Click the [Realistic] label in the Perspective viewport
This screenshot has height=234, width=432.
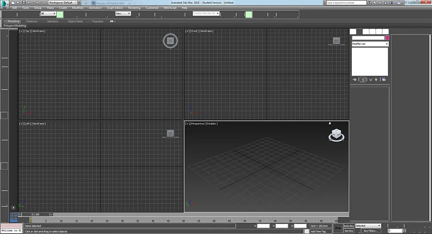[x=212, y=124]
